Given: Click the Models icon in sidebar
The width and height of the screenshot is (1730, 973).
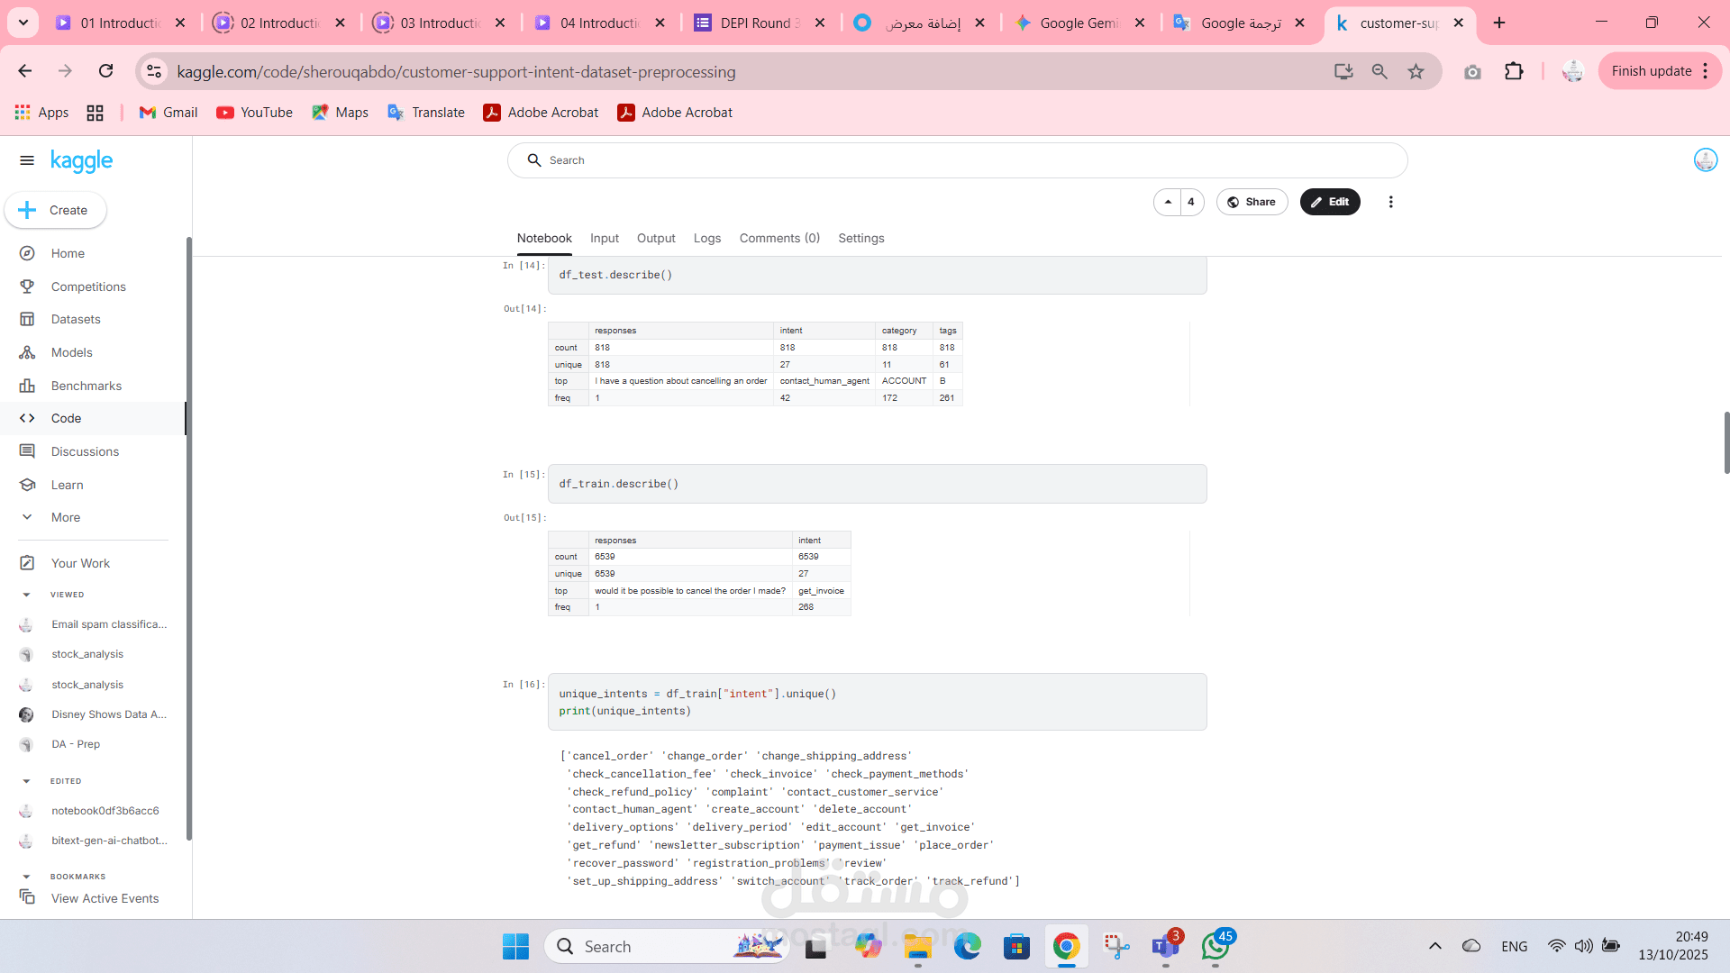Looking at the screenshot, I should point(27,352).
